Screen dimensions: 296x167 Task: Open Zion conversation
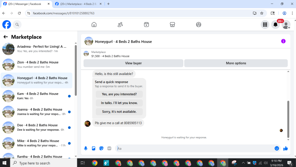pyautogui.click(x=37, y=64)
